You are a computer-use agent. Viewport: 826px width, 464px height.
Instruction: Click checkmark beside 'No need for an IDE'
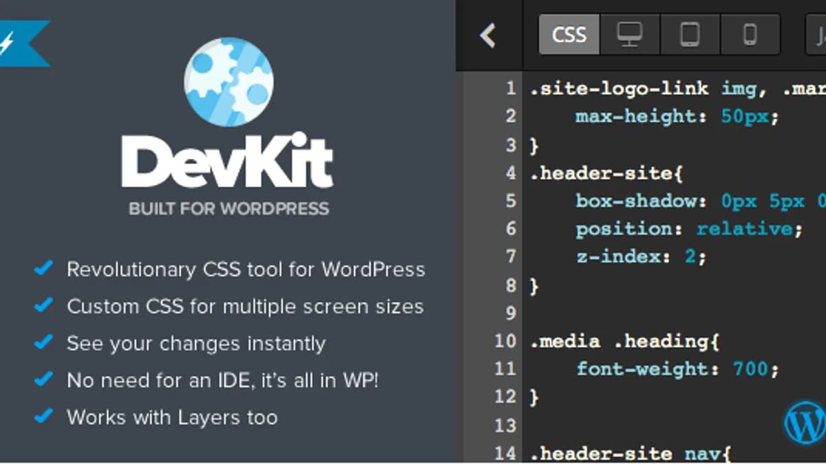pos(43,379)
